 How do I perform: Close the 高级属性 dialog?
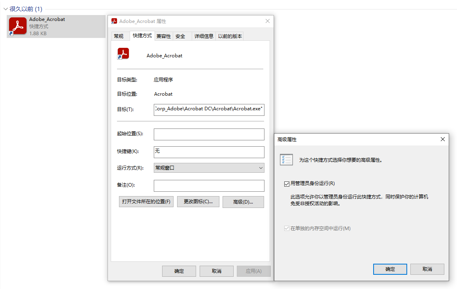443,139
